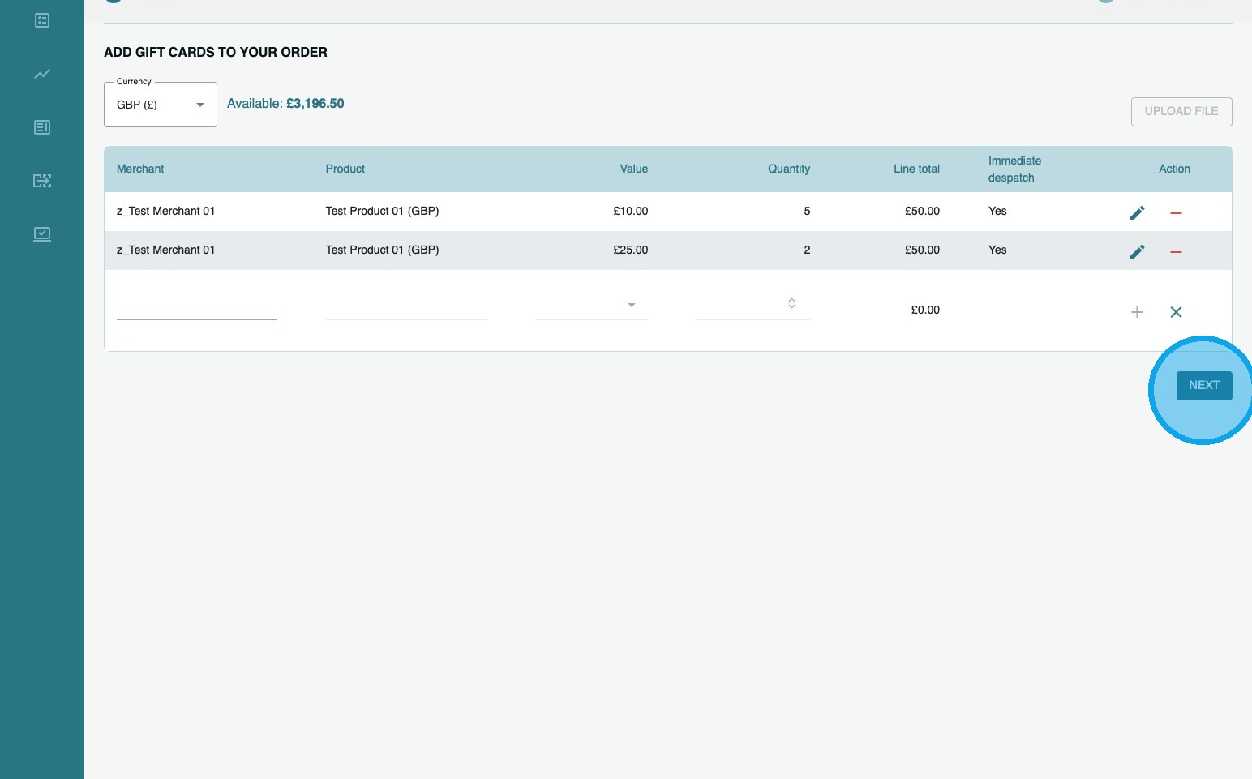Viewport: 1252px width, 779px height.
Task: Click the quantity 2 cell
Action: 807,250
